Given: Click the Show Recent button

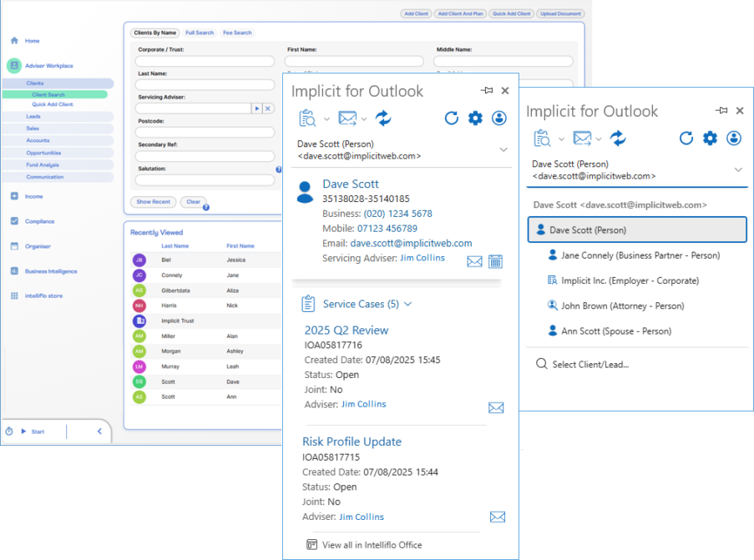Looking at the screenshot, I should 154,202.
